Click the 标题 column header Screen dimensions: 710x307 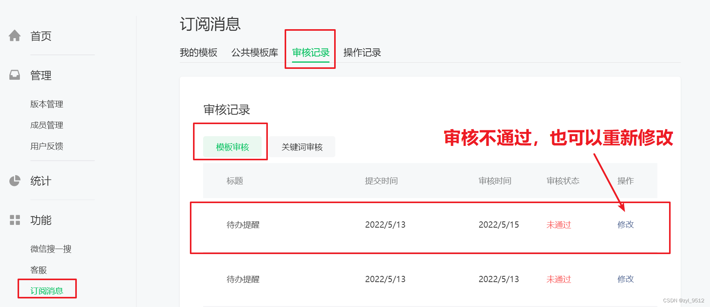[x=235, y=181]
